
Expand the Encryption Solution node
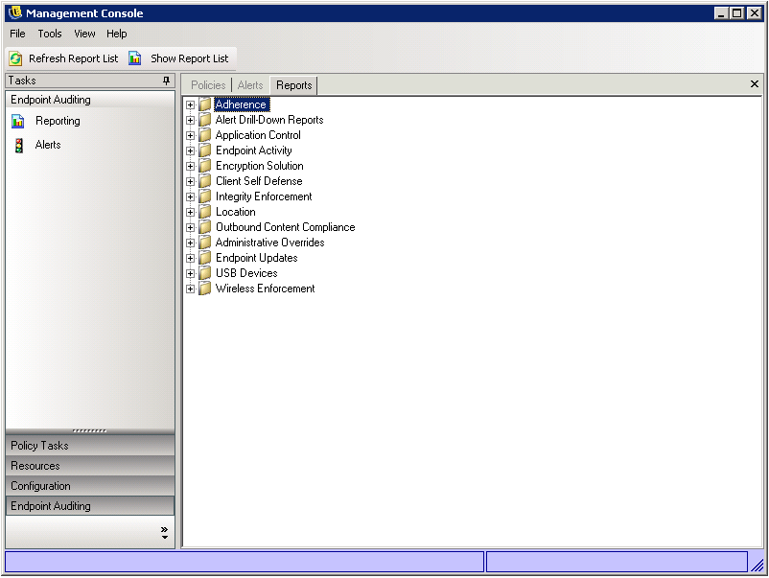[190, 166]
